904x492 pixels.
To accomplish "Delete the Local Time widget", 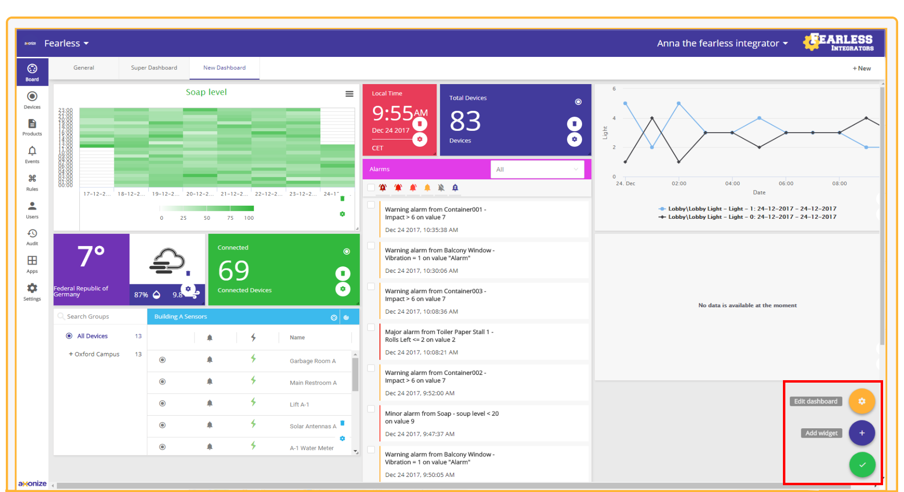I will 420,124.
